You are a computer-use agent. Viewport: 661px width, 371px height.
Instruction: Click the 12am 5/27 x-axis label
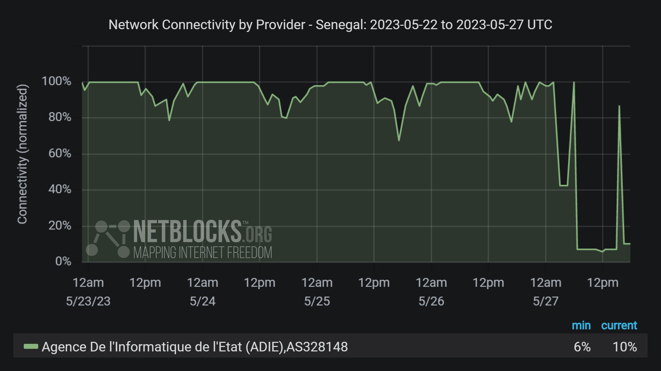(545, 291)
